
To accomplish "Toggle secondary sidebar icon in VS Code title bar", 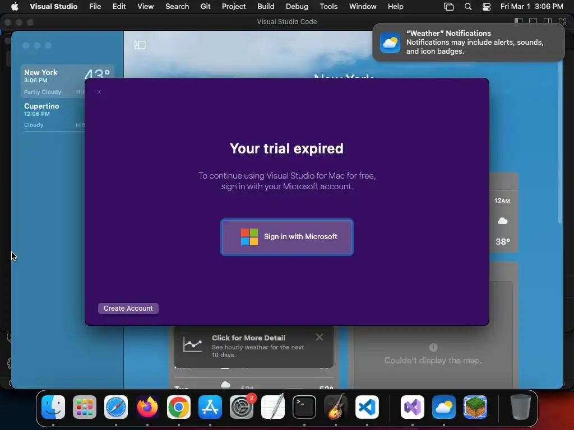I will point(548,21).
